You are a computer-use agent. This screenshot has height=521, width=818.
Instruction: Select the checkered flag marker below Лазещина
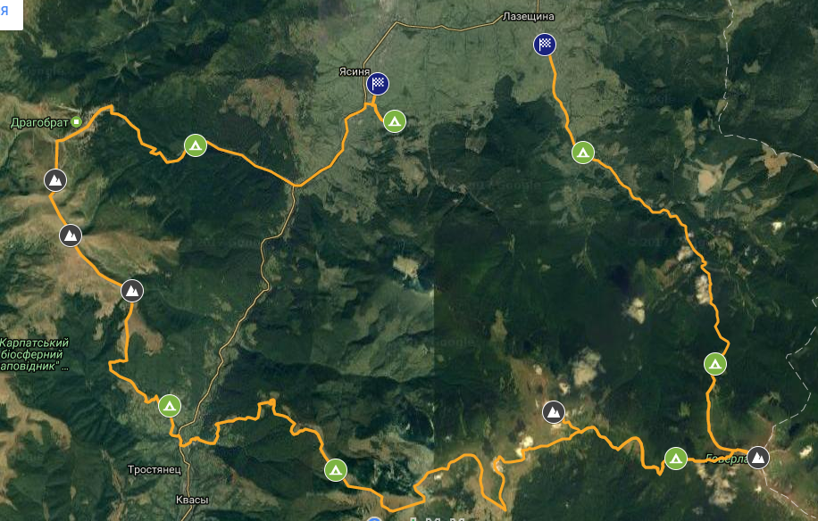tap(545, 45)
